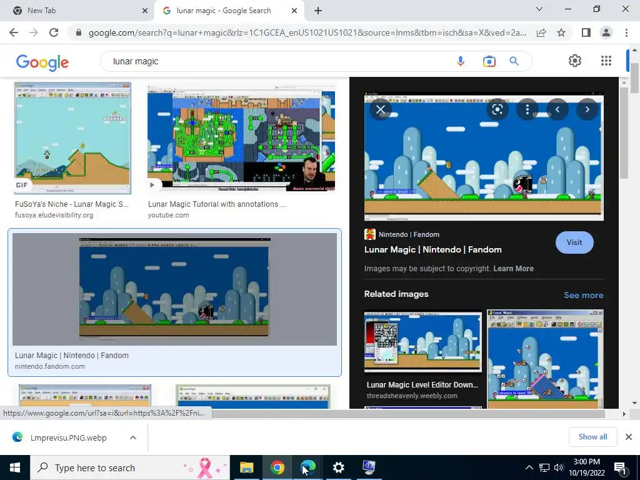Go to the Google home logo
The image size is (640, 480).
[x=42, y=62]
